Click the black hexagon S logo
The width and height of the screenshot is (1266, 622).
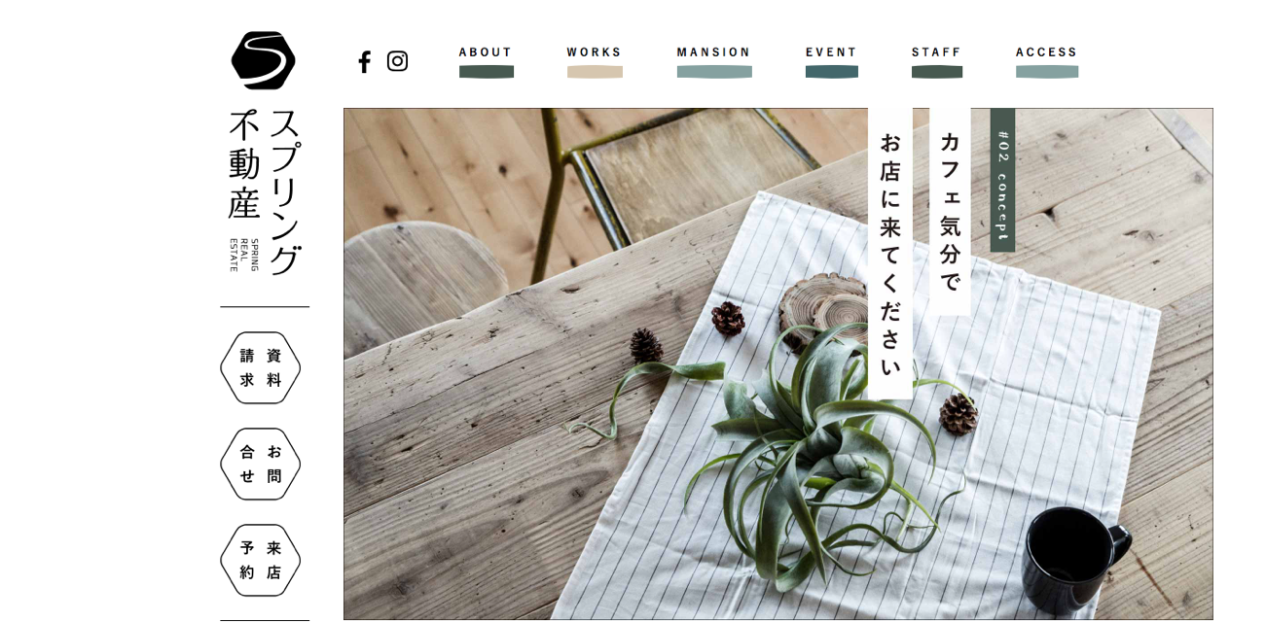coord(263,60)
